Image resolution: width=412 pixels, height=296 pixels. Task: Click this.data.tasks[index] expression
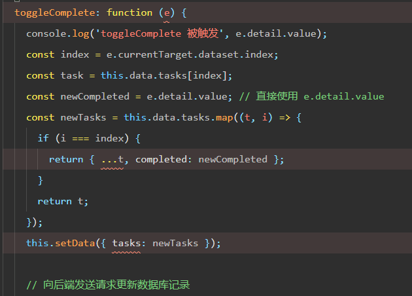pyautogui.click(x=164, y=75)
